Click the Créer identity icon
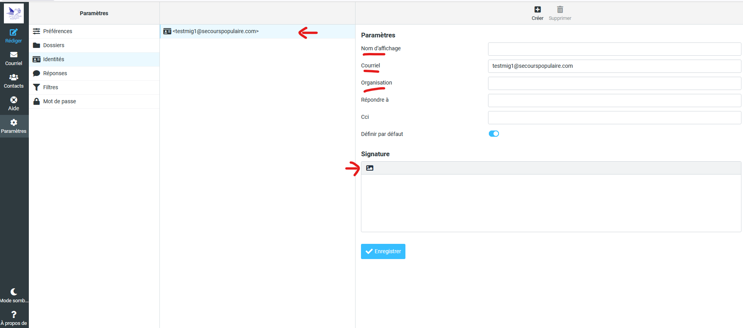 [x=537, y=10]
